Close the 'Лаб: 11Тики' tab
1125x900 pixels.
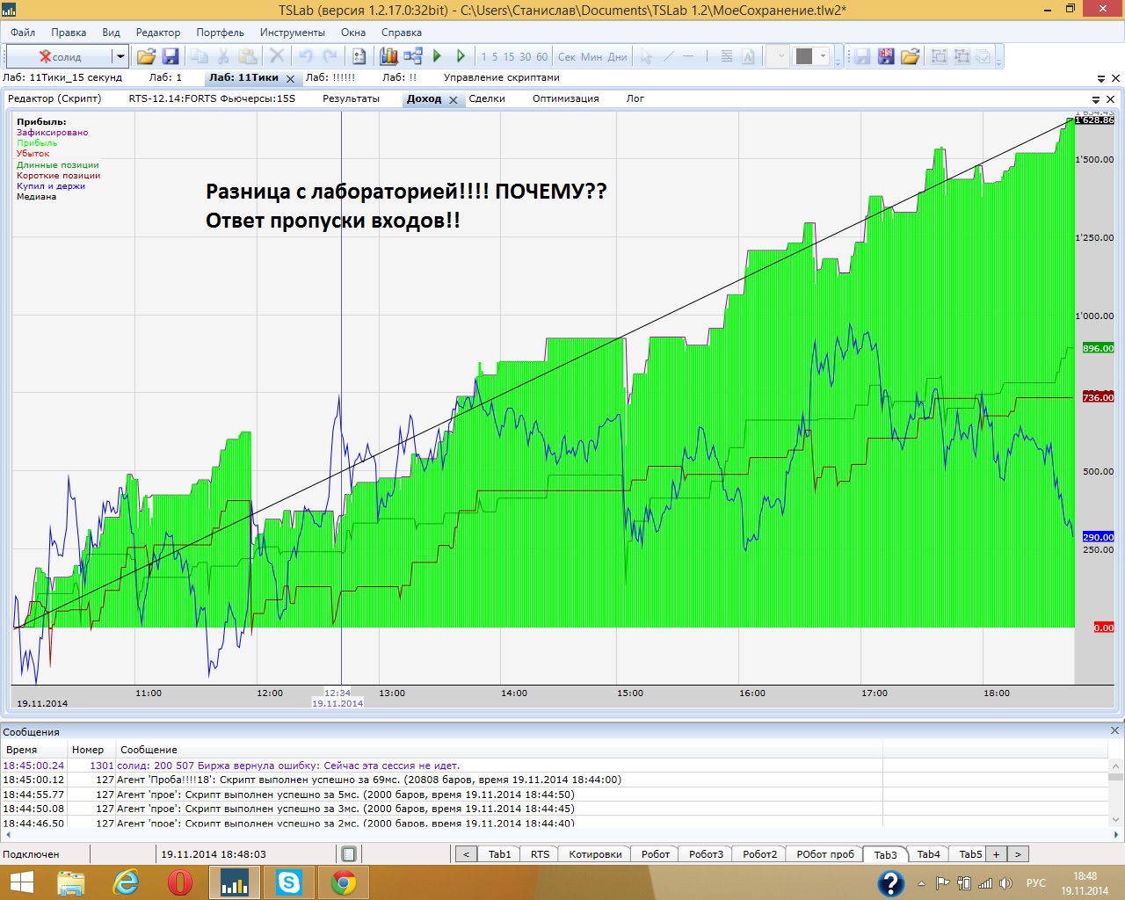tap(291, 79)
